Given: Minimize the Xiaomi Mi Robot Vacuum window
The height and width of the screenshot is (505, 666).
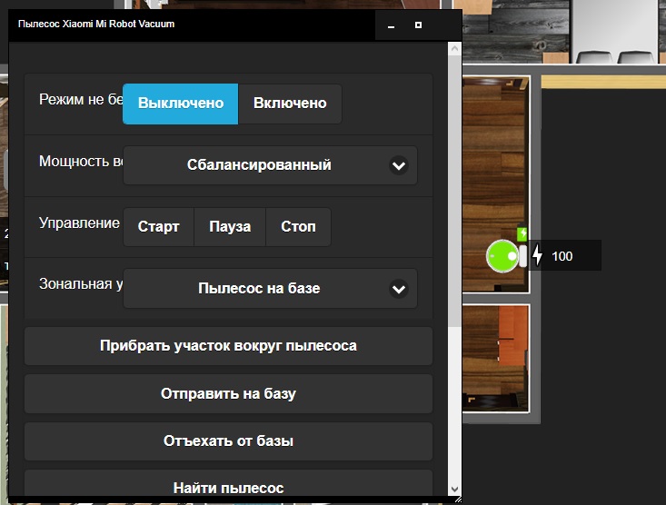Looking at the screenshot, I should pos(392,25).
